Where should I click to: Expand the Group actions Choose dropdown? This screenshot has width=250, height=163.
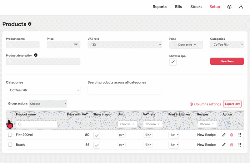(48, 104)
